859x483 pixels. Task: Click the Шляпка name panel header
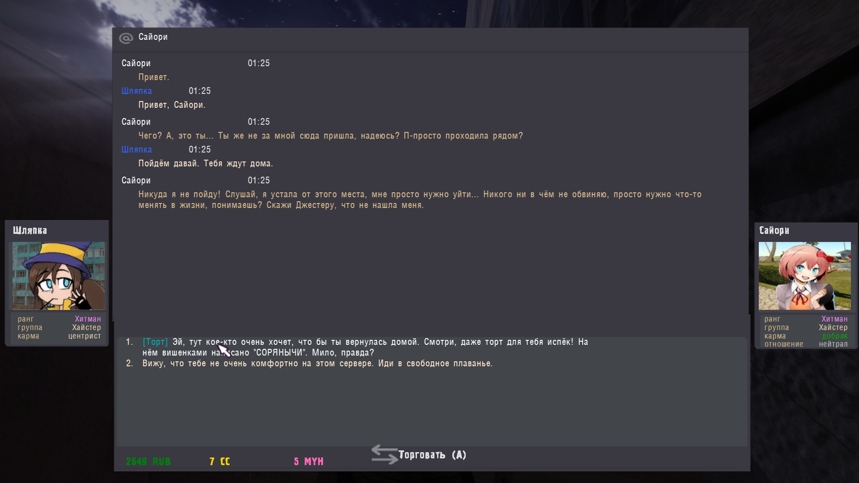[x=30, y=230]
